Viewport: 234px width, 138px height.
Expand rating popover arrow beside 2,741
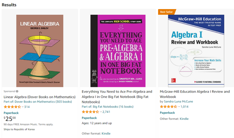(x=101, y=112)
